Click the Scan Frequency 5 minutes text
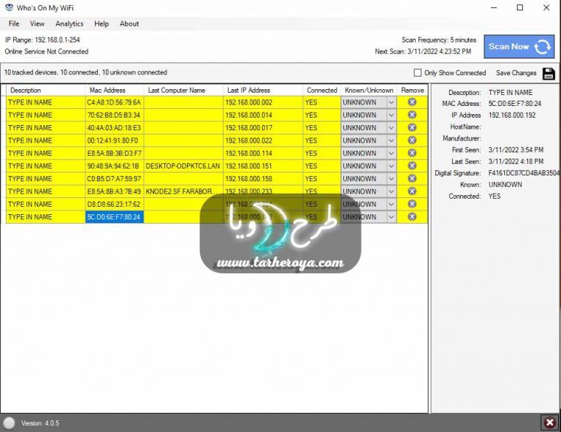Viewport: 561px width, 432px height. click(x=438, y=39)
